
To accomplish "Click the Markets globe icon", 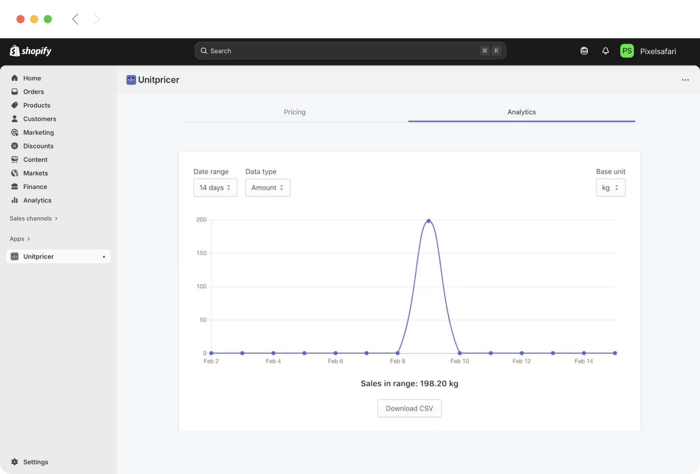I will [15, 173].
